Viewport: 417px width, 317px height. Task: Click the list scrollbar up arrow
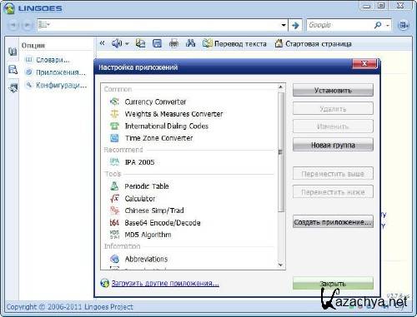[x=281, y=87]
